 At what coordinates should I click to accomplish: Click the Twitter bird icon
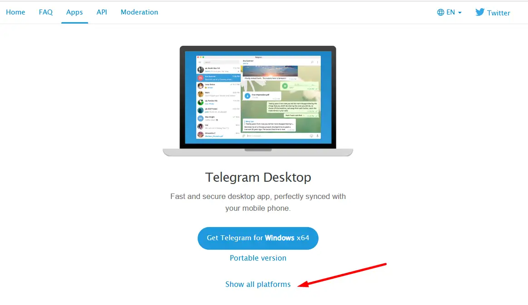[x=480, y=12]
